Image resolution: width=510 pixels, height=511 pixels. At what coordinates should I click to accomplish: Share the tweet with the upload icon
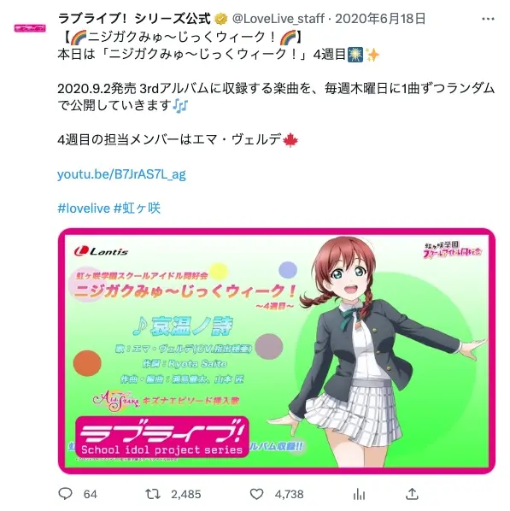412,494
